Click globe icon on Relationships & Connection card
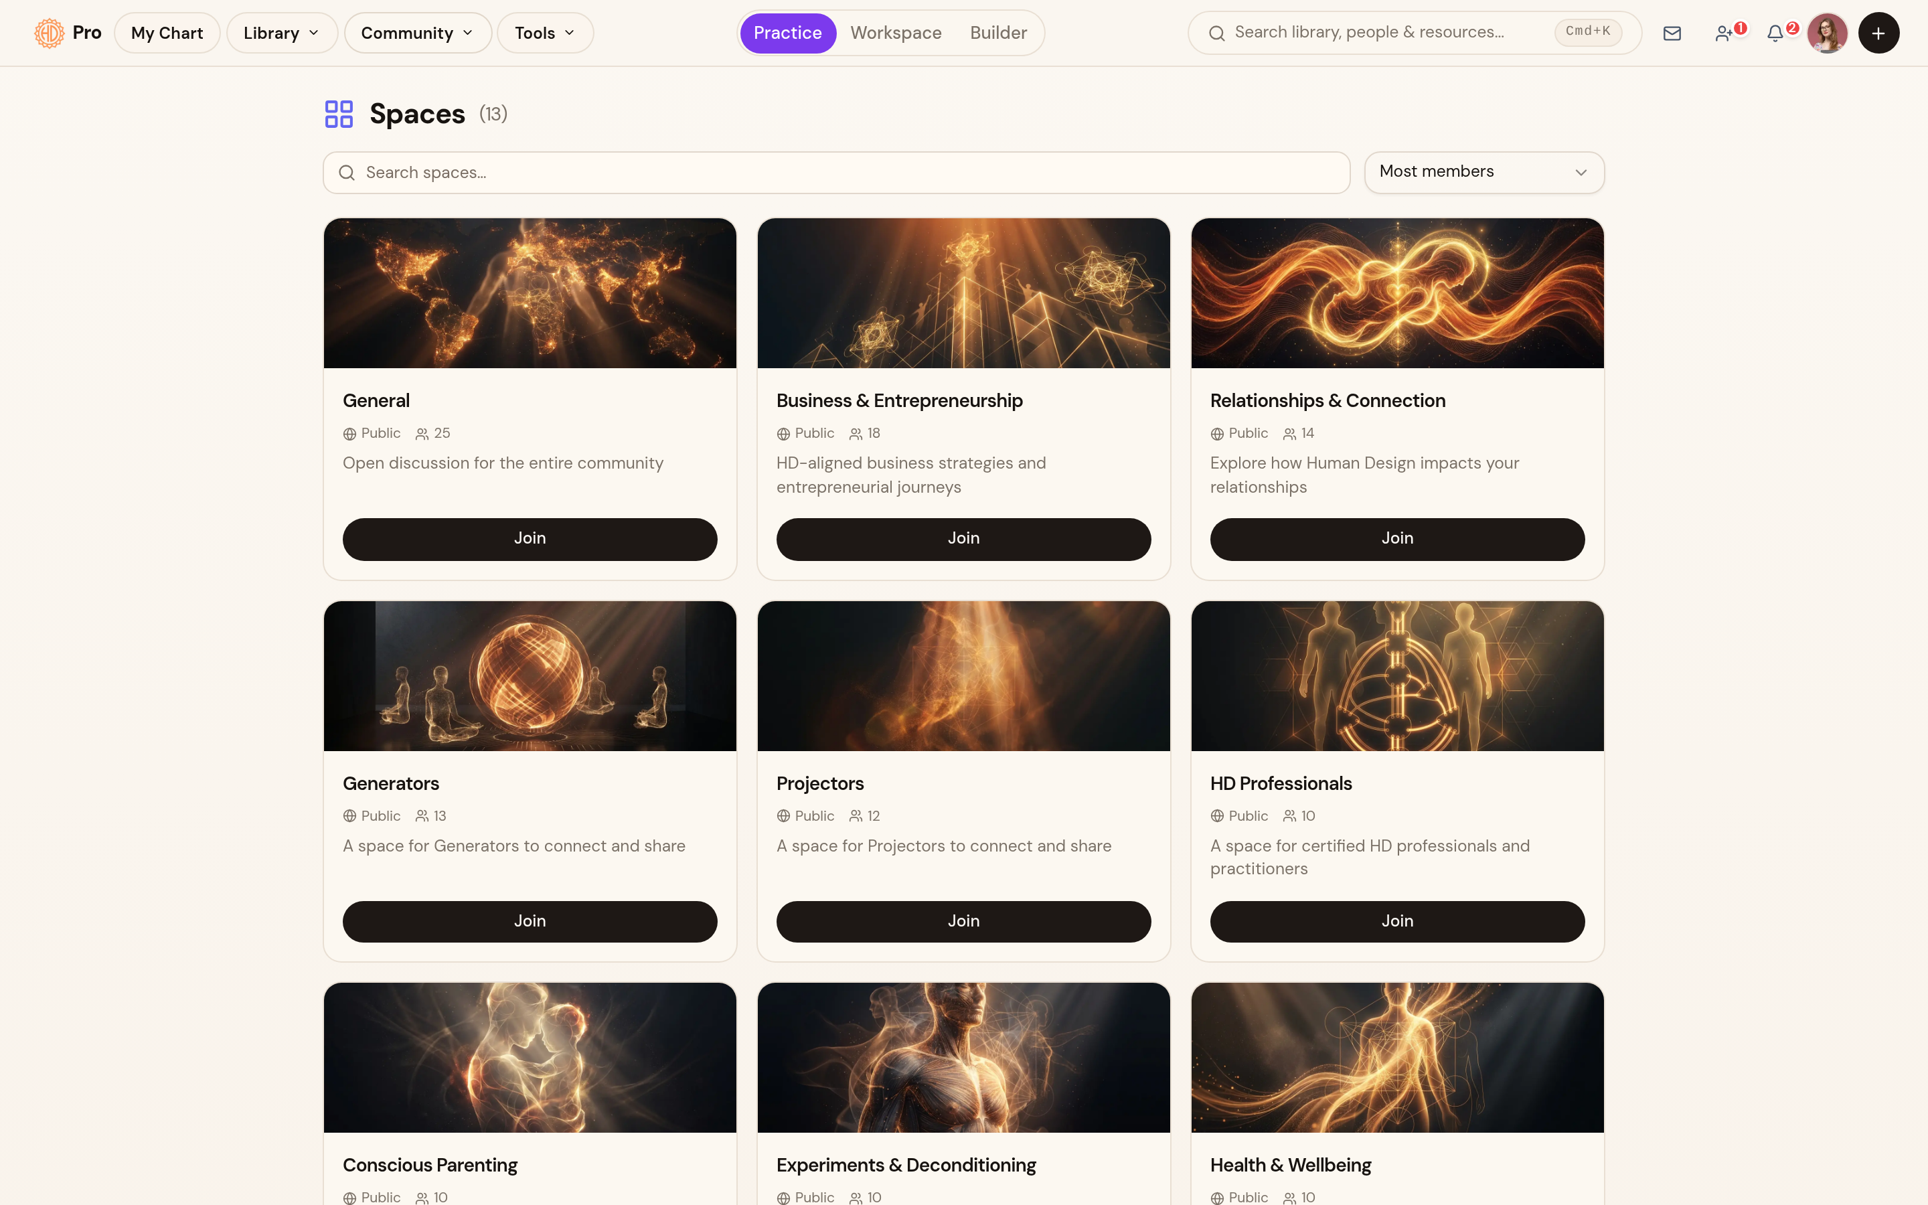 (x=1216, y=434)
